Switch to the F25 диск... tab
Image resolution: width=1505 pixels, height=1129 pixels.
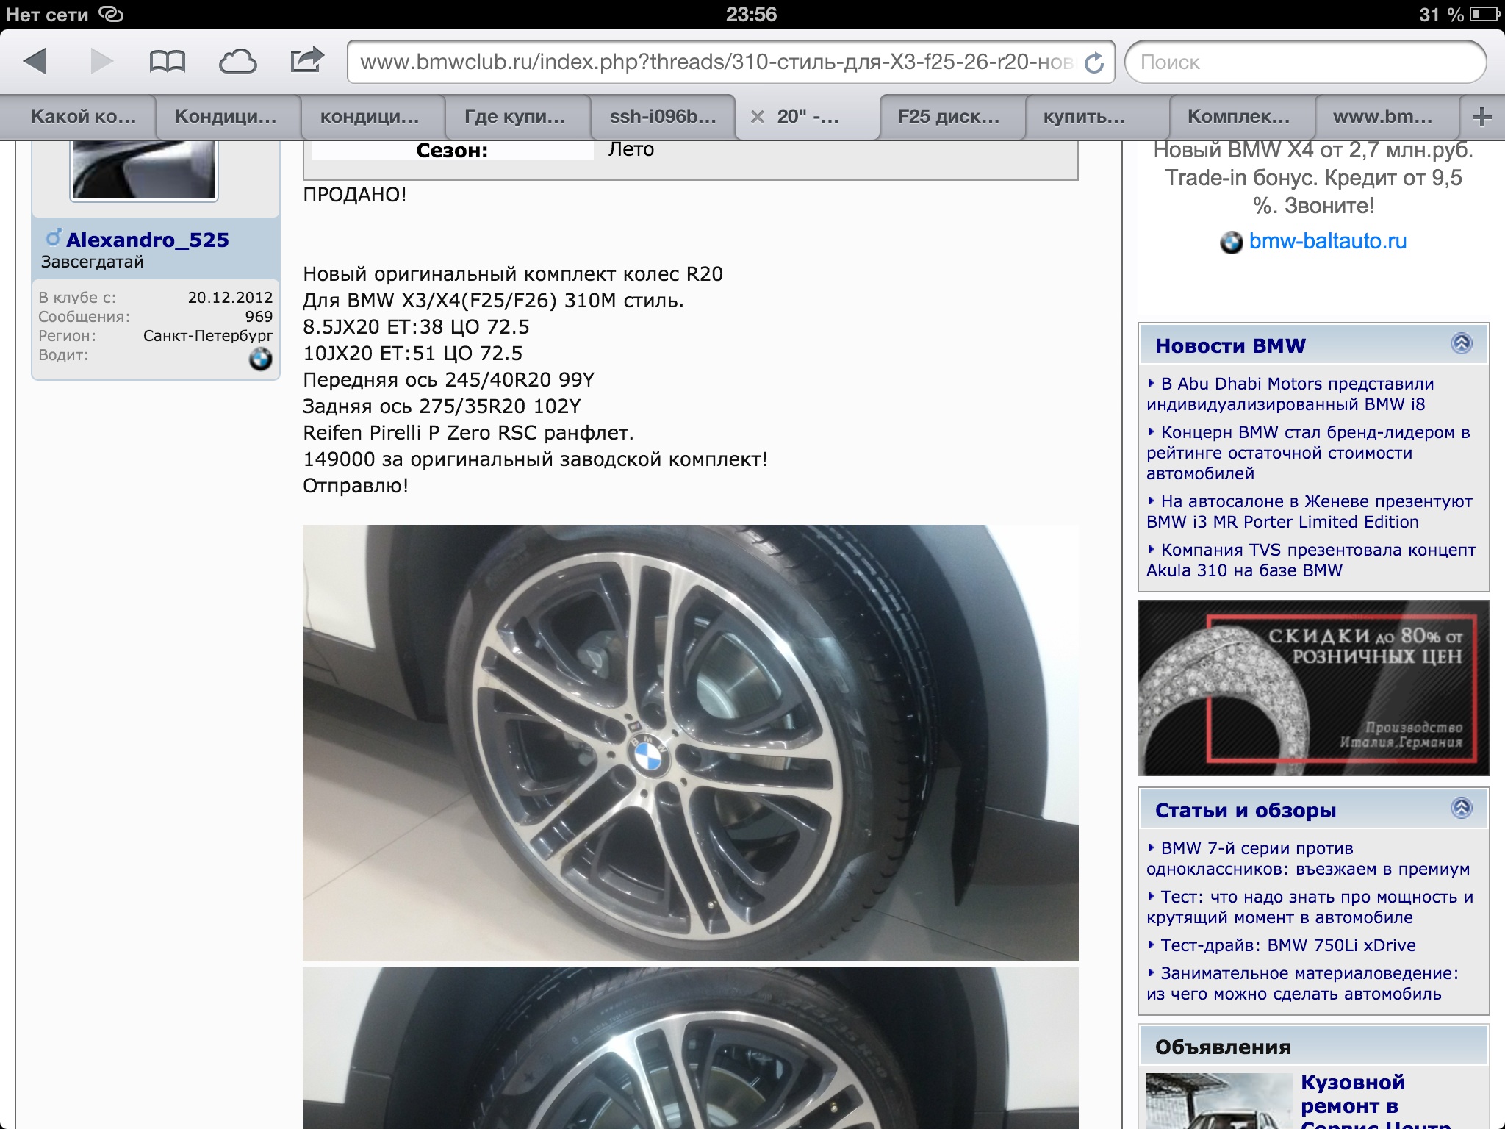pos(949,117)
